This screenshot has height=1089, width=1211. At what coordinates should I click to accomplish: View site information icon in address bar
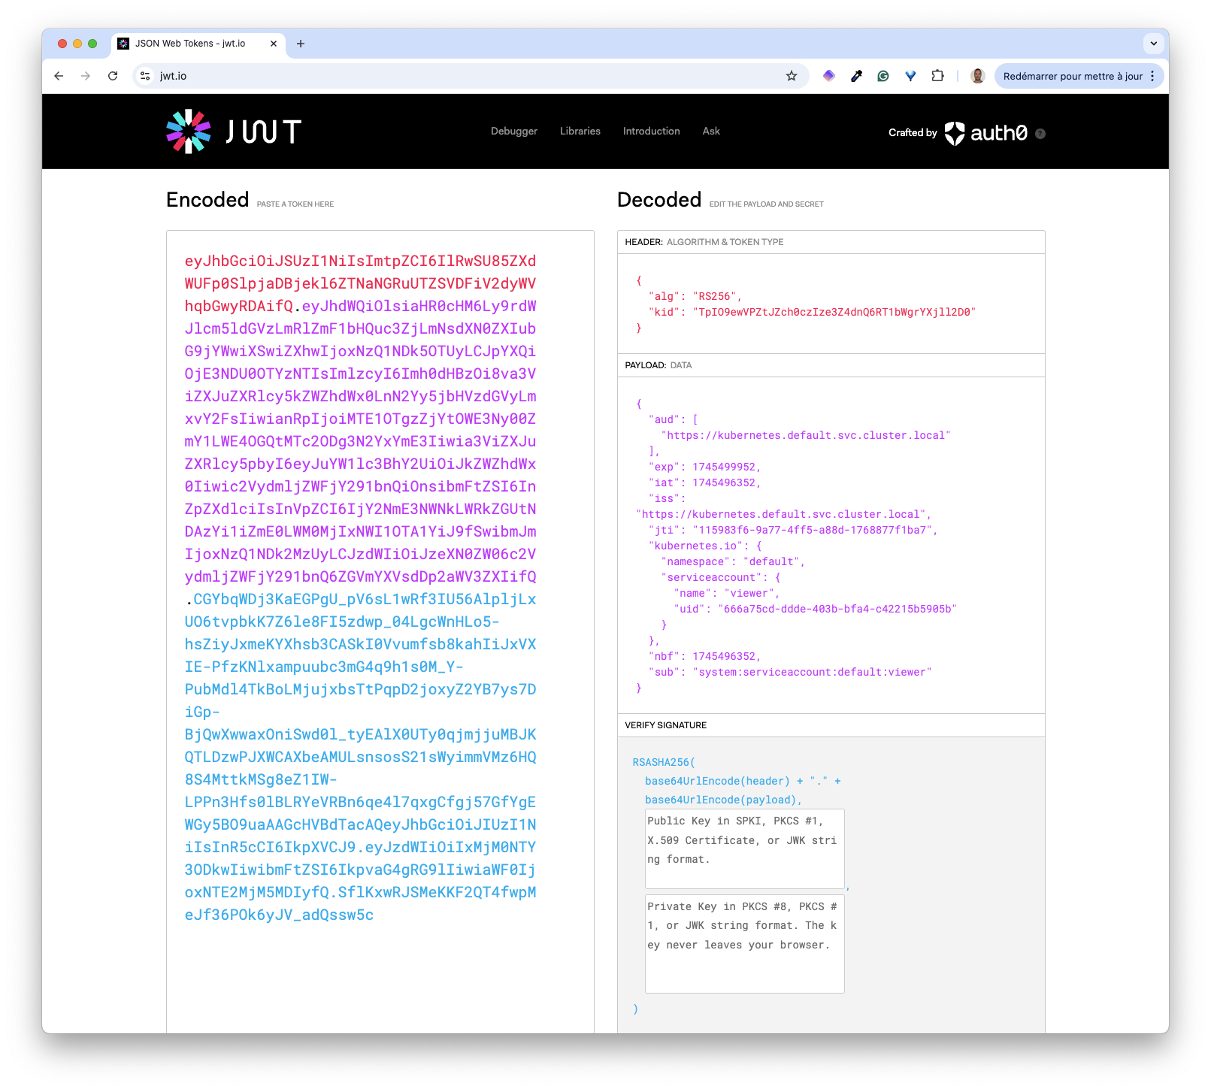pos(146,76)
